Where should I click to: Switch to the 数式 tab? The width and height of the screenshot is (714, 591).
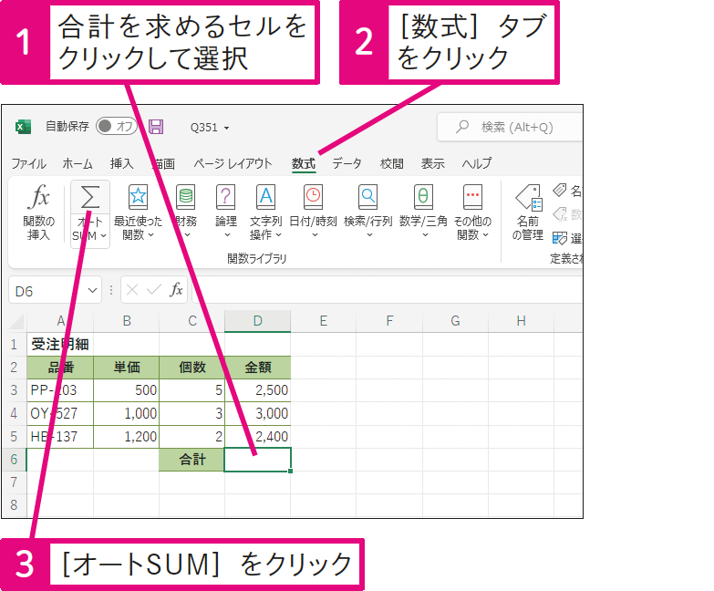click(x=304, y=163)
